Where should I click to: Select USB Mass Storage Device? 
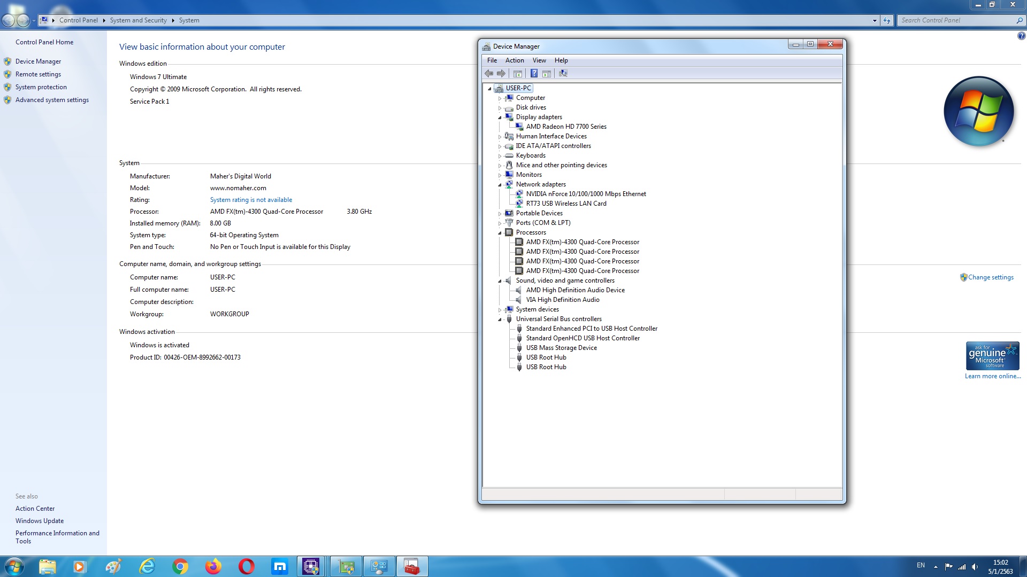(x=561, y=348)
